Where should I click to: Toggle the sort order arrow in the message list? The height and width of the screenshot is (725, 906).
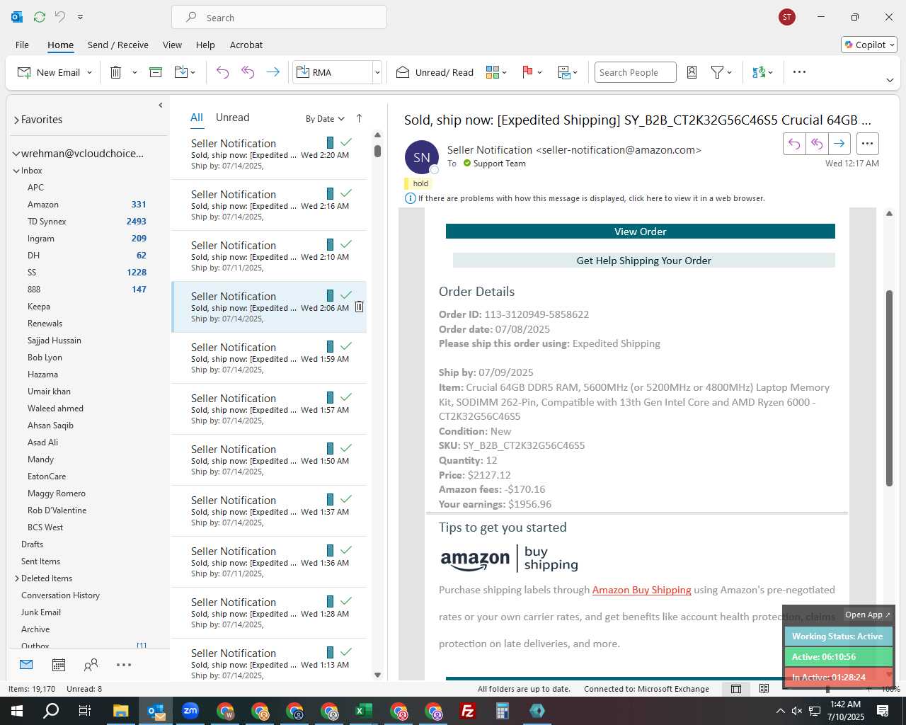tap(359, 118)
